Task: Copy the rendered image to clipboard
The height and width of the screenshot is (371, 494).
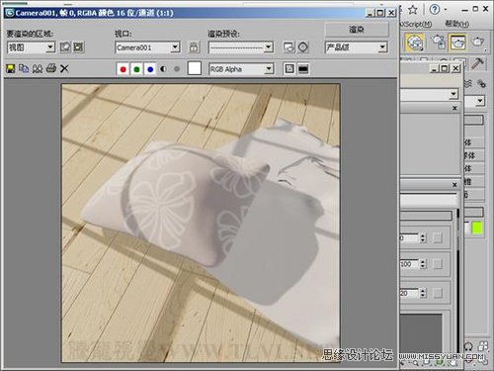Action: pyautogui.click(x=24, y=68)
